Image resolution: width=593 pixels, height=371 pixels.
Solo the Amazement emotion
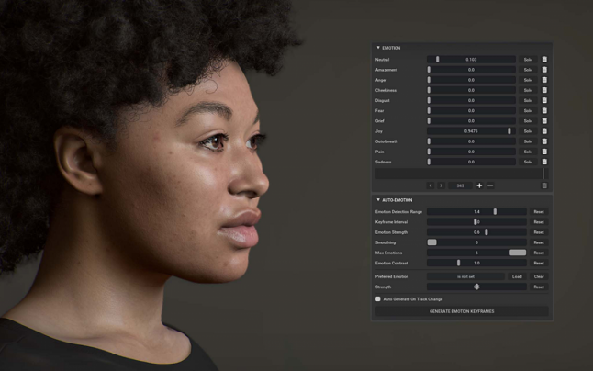[528, 70]
